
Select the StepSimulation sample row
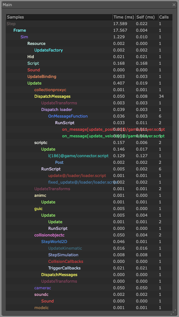[89, 255]
